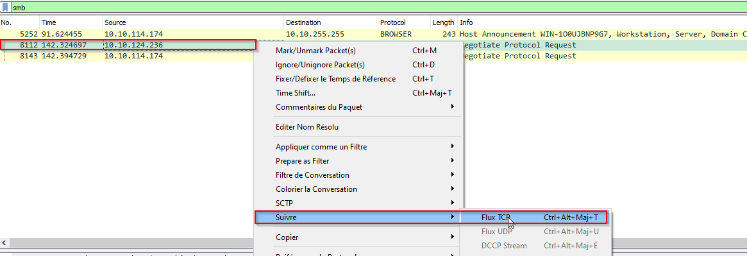Viewport: 747px width, 256px height.
Task: Click time value 142.394729
Action: click(63, 56)
